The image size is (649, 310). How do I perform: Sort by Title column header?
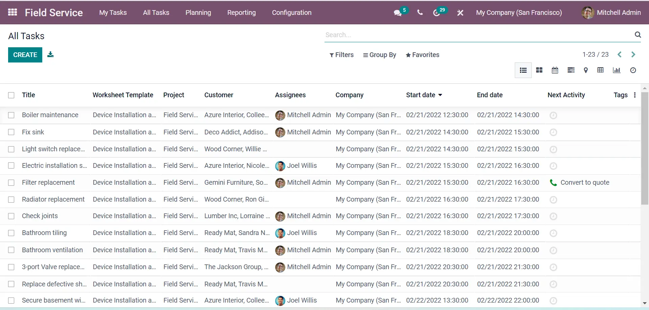(x=28, y=95)
